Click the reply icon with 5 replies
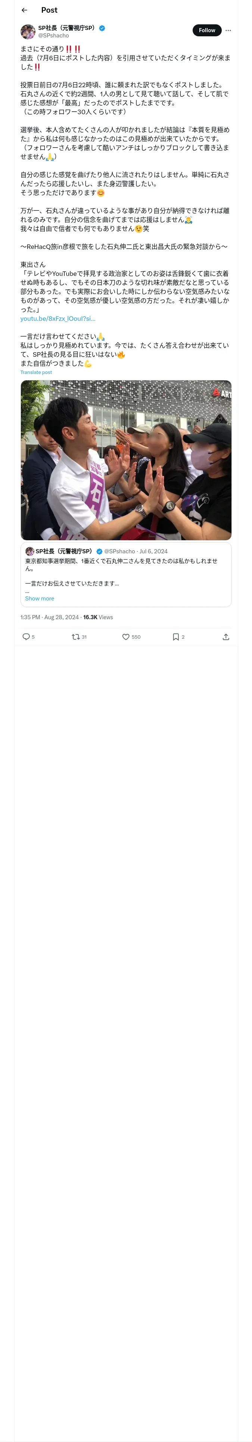The width and height of the screenshot is (252, 1442). (28, 636)
